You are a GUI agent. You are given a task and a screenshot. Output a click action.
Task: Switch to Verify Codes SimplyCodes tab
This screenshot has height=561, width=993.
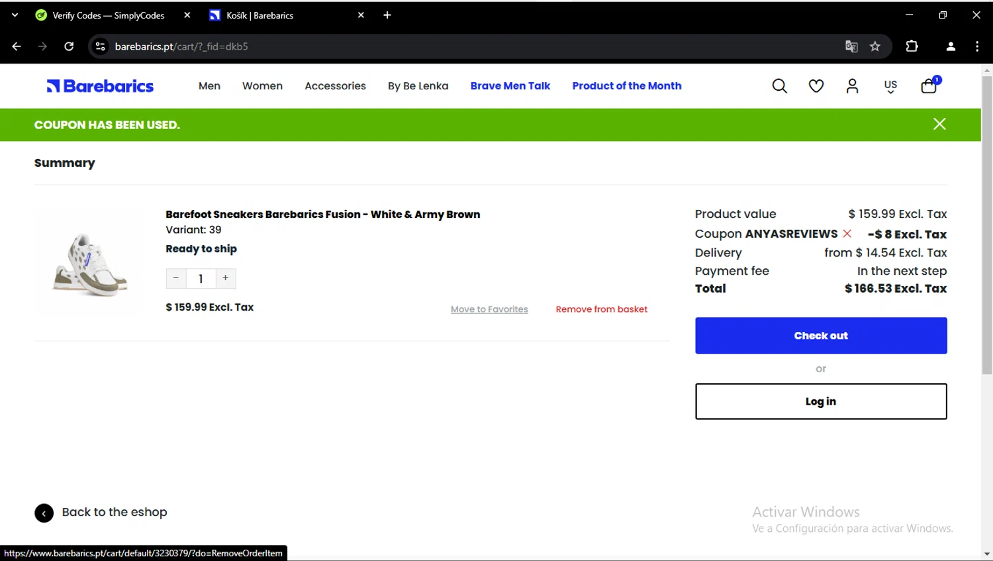[109, 15]
